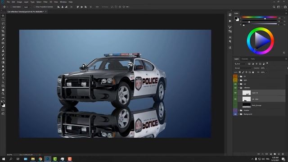Open the Filter menu

tap(45, 2)
